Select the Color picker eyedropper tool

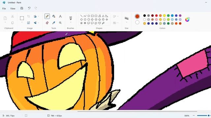tap(54, 23)
